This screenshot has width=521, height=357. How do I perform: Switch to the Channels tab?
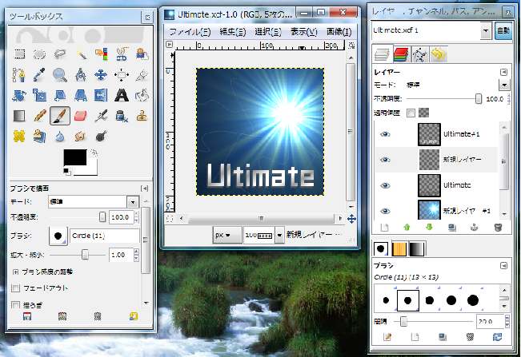(x=401, y=54)
